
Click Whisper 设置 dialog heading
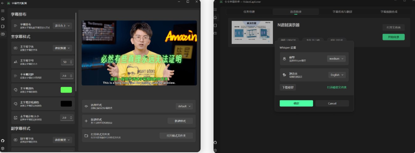(288, 48)
